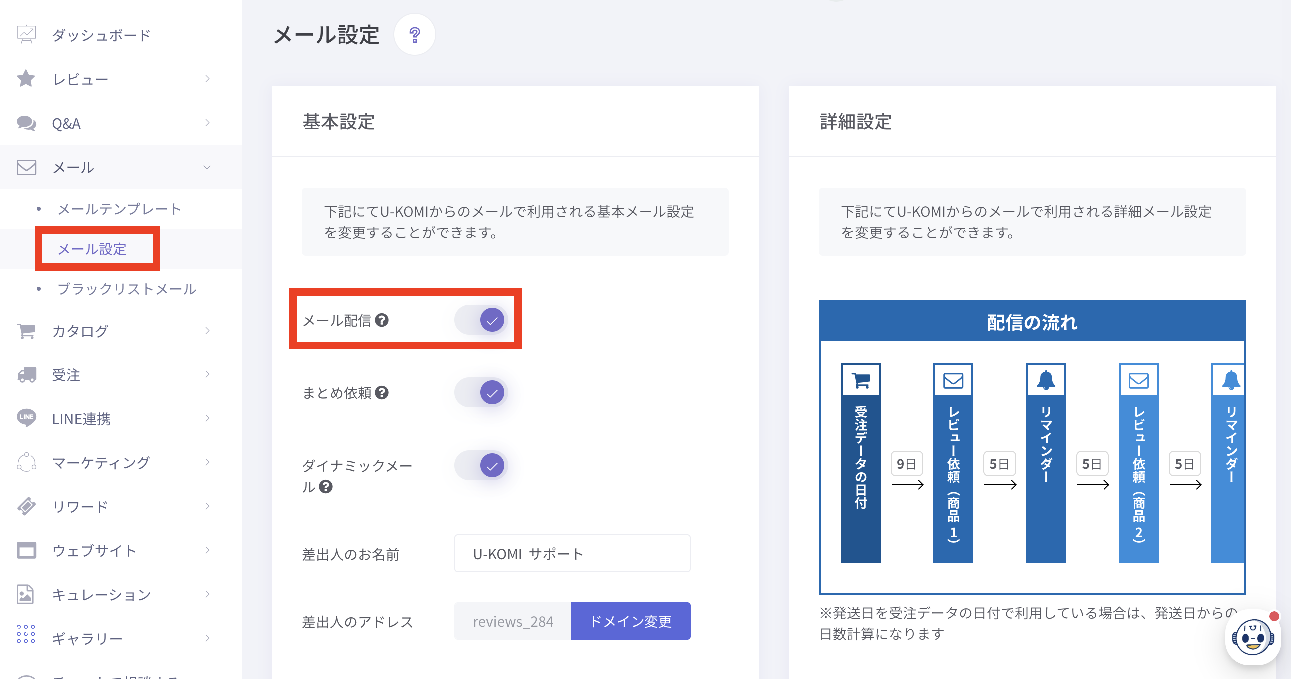
Task: Click the まとめ依頼 help tooltip icon
Action: pos(382,393)
